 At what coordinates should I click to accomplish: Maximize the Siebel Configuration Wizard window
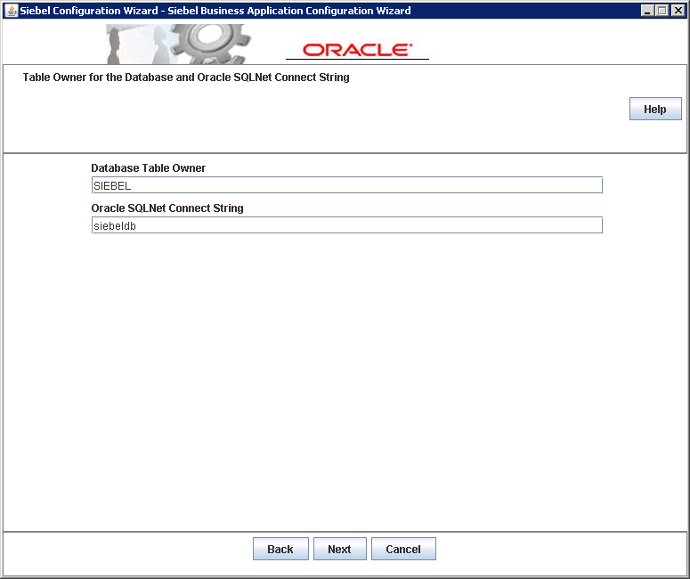pos(662,11)
